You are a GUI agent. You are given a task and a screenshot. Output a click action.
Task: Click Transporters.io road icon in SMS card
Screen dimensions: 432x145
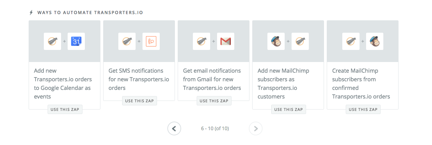click(127, 41)
